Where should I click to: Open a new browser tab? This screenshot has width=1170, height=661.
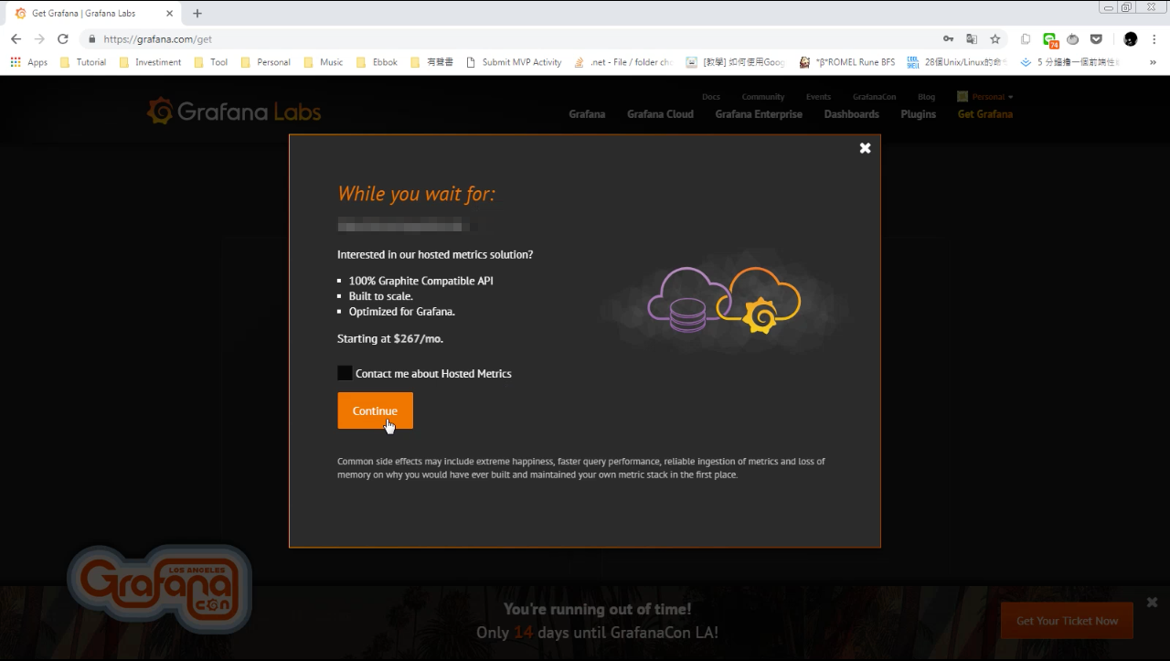point(197,13)
